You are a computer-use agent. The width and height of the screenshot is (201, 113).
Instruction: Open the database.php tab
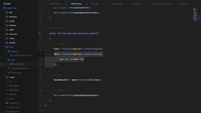(117, 4)
